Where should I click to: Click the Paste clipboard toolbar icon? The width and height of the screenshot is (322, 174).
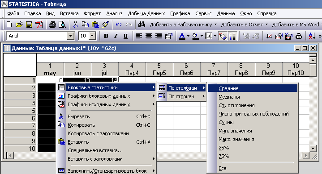[x=95, y=25]
